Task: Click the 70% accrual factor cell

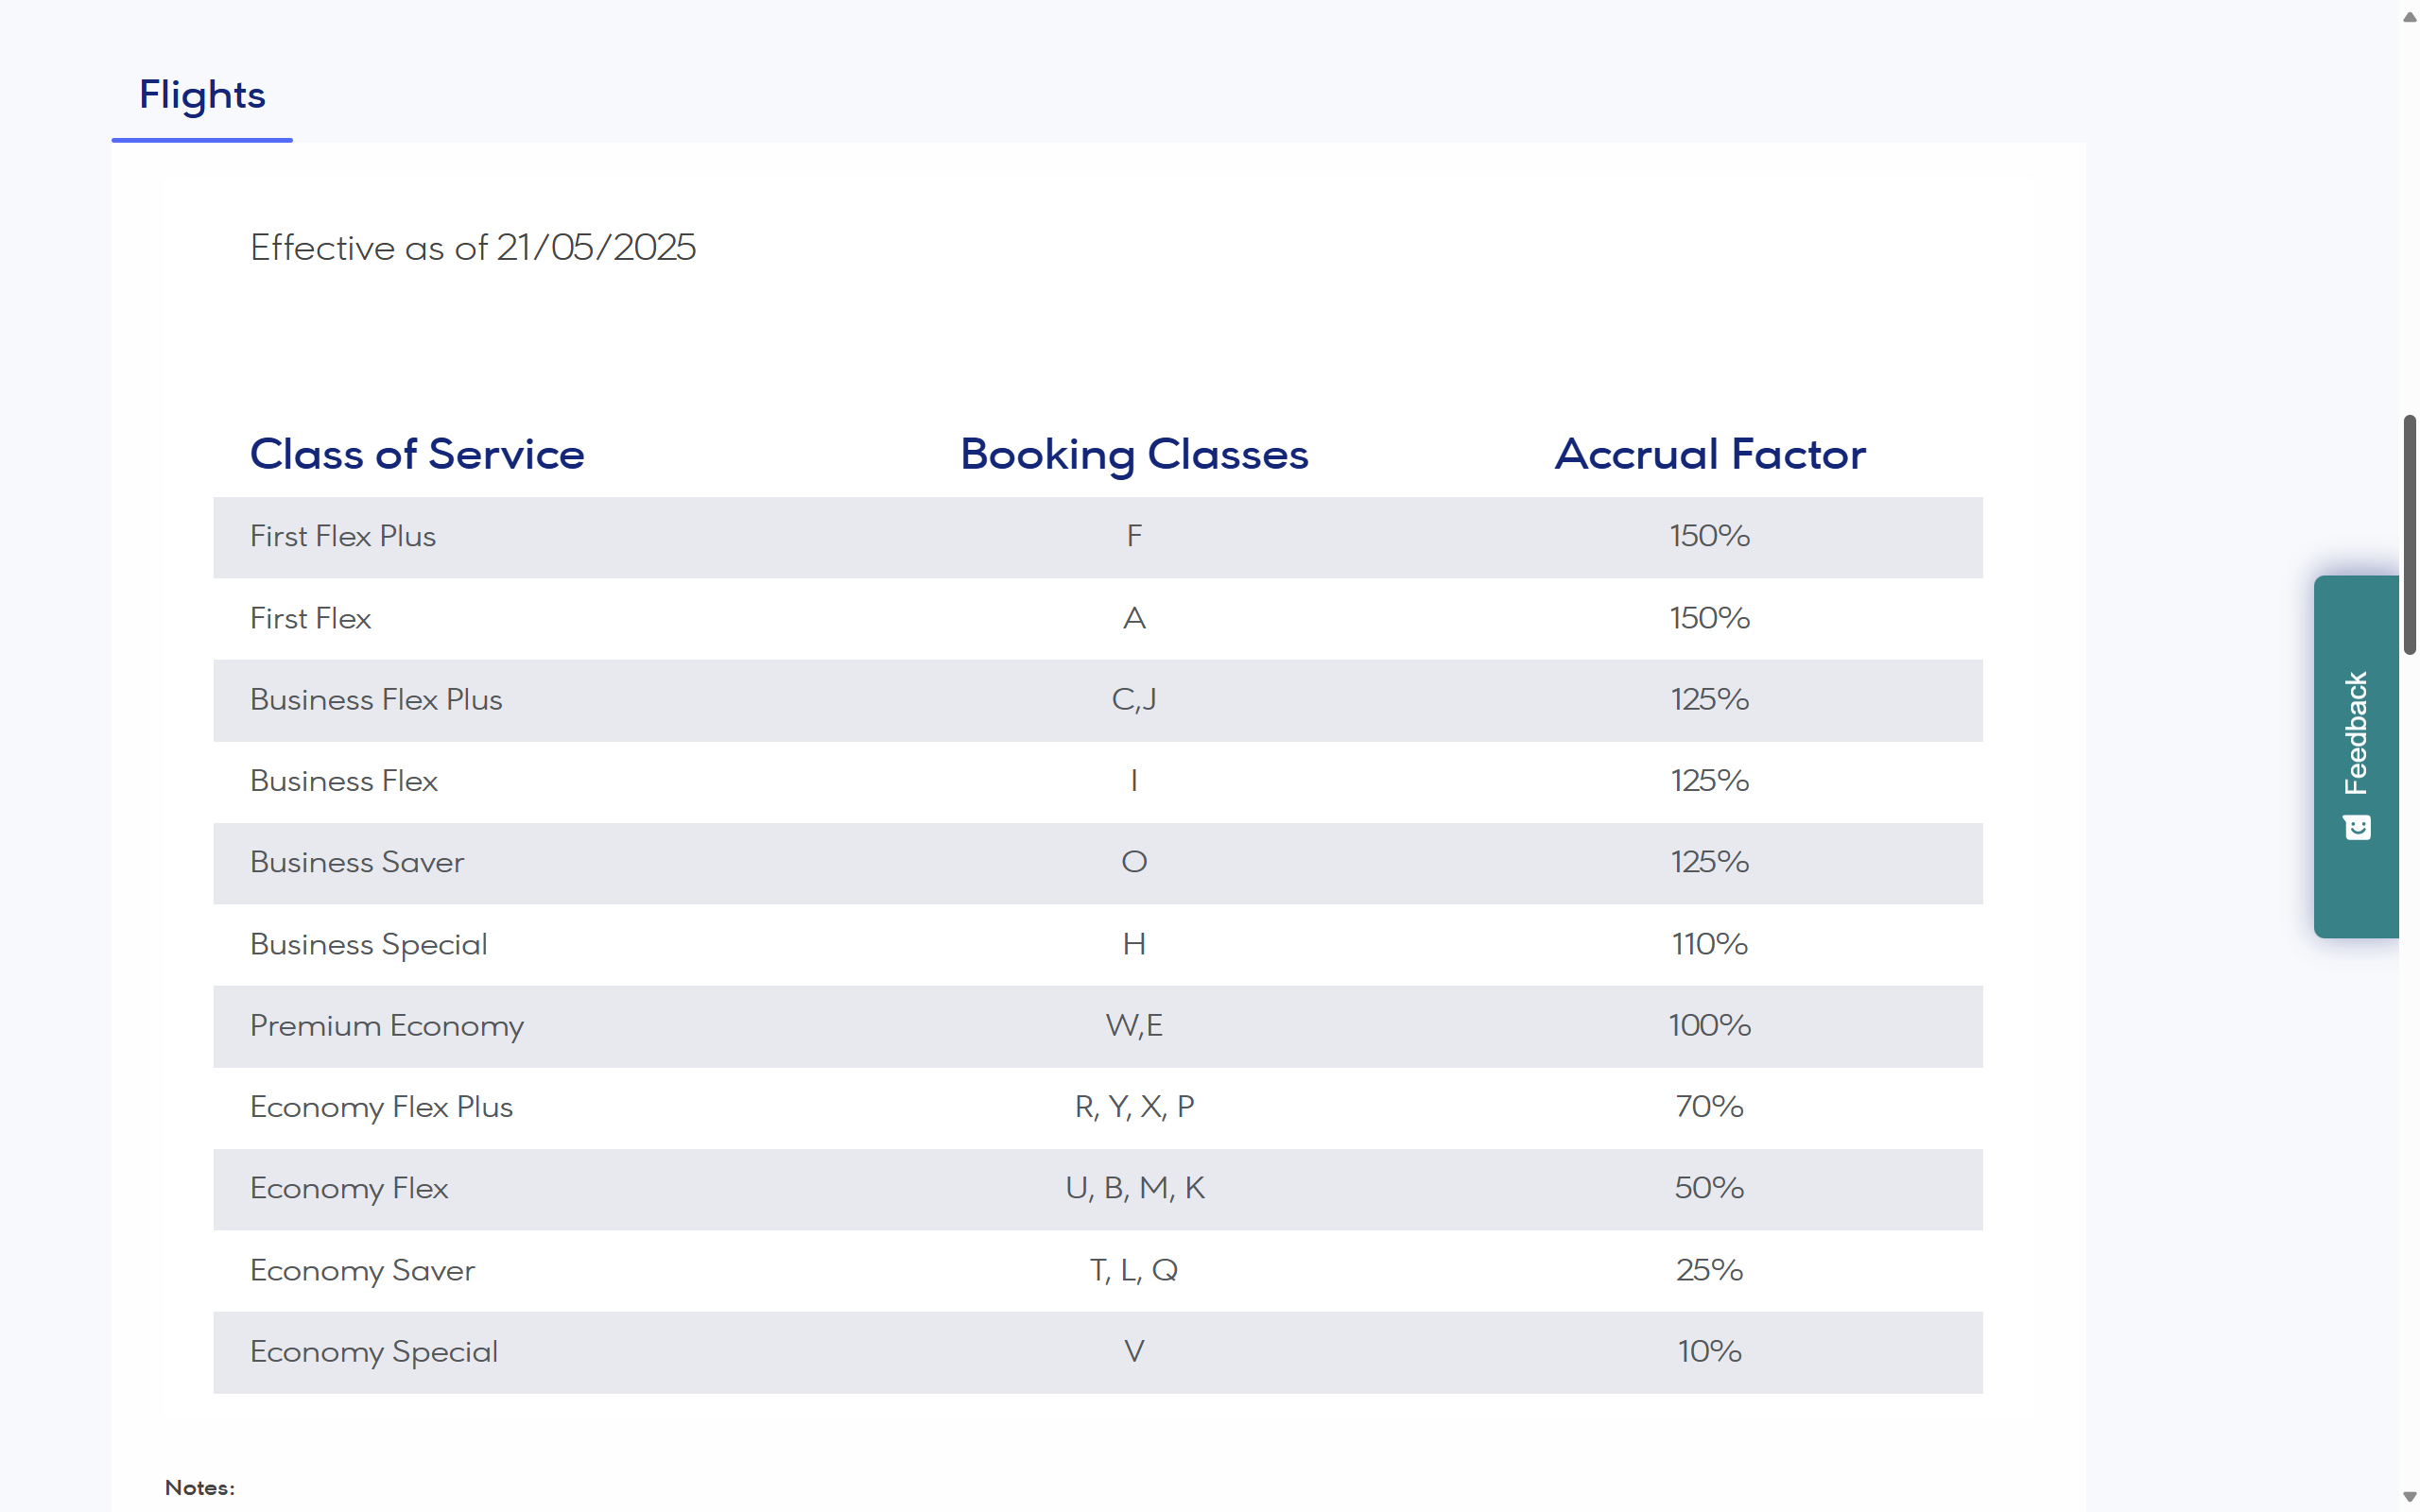Action: click(1709, 1107)
